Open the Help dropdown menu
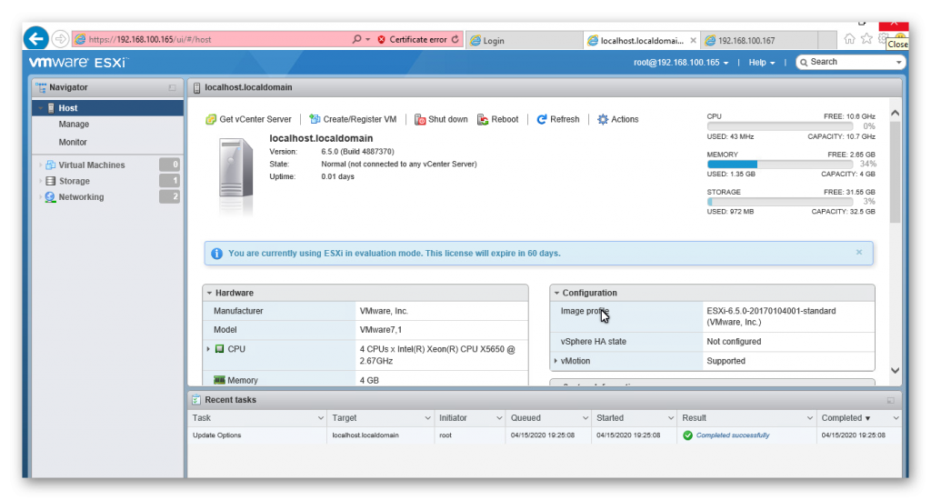This screenshot has width=931, height=500. pos(761,63)
